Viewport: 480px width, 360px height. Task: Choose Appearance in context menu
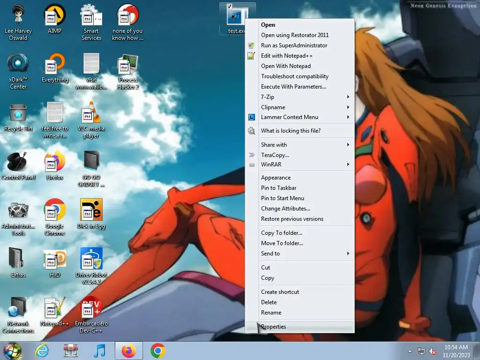click(300, 178)
